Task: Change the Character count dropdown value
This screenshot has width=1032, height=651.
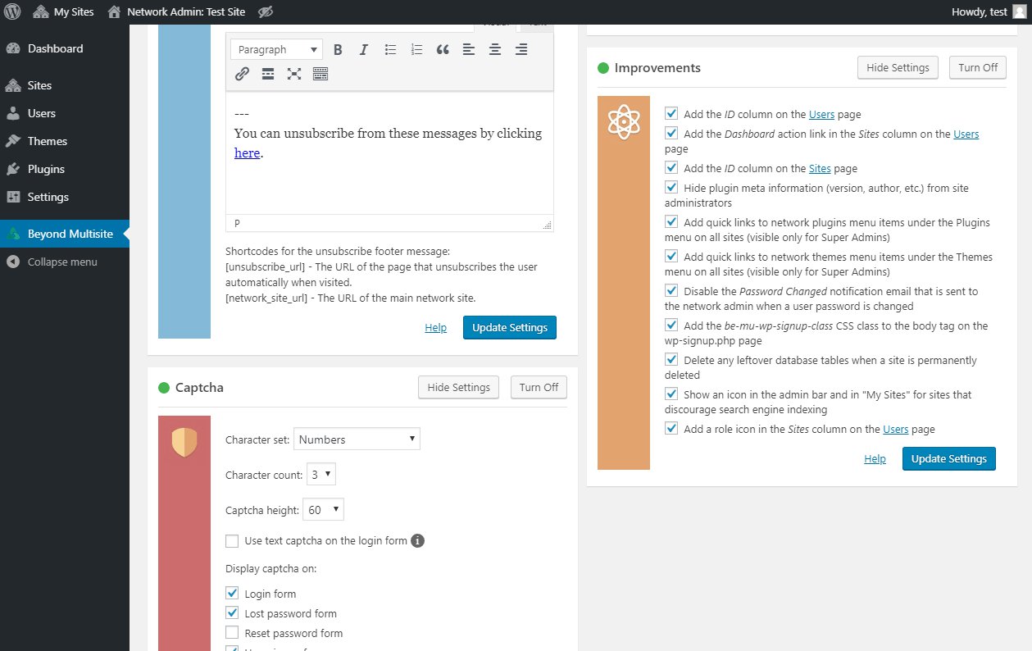Action: [321, 474]
